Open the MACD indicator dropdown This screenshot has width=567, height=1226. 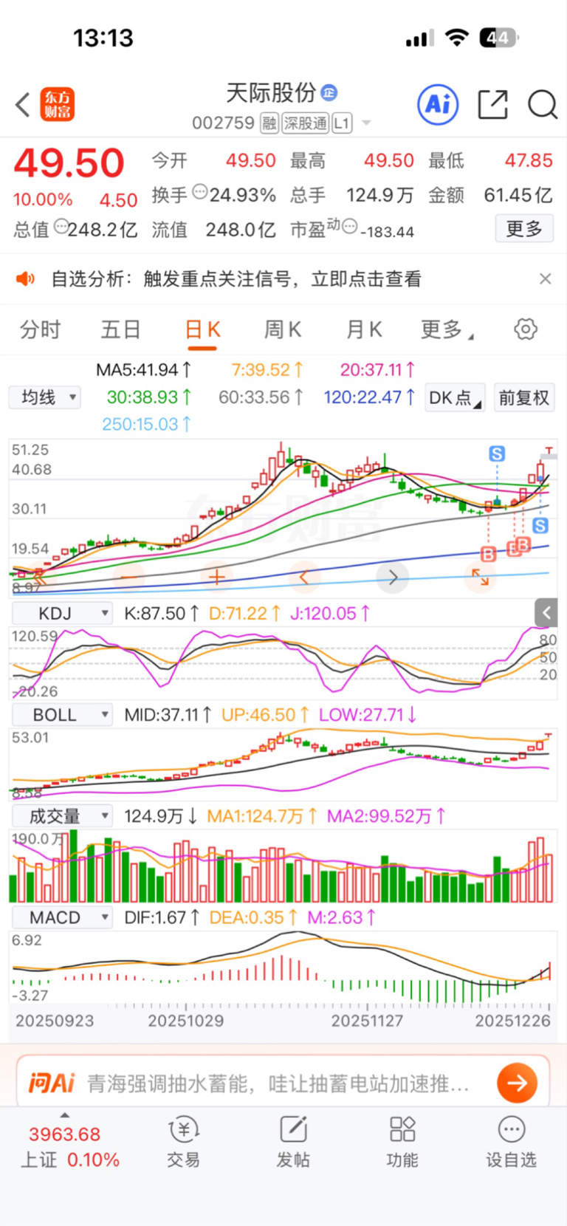[x=62, y=917]
